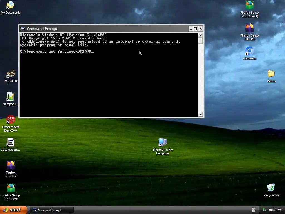Click the 'Microsoft Windows XP [Version 5.1.2600]' line
Image resolution: width=285 pixels, height=214 pixels.
(x=63, y=35)
